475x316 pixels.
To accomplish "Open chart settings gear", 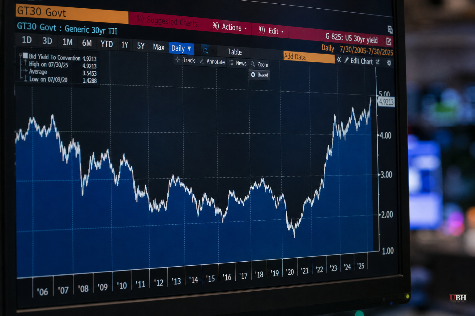I will click(x=389, y=63).
